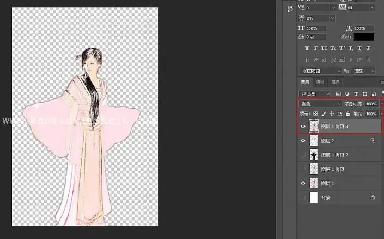Click vertical scale 100% field
The height and width of the screenshot is (239, 384).
316,28
